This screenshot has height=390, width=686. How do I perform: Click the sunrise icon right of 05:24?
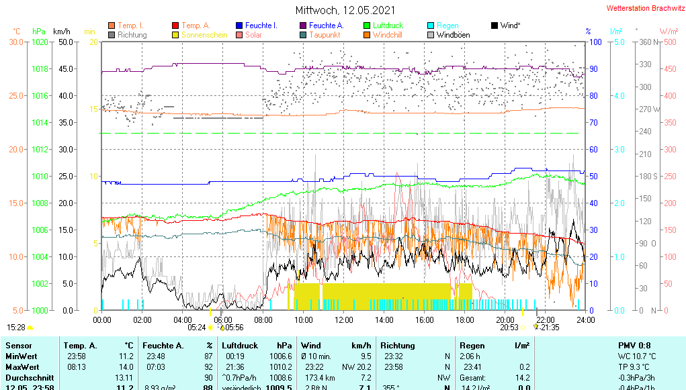(x=210, y=328)
